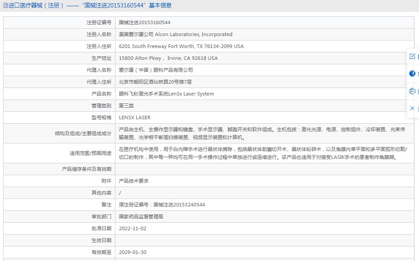Click the Fort Worth registrant address value
This screenshot has width=419, height=261.
click(x=181, y=46)
